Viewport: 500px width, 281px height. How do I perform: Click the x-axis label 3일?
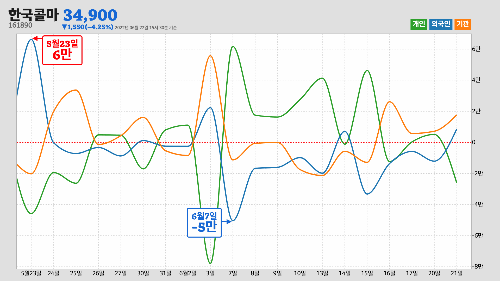[x=210, y=273]
